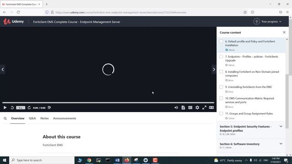Image resolution: width=292 pixels, height=164 pixels.
Task: Play the lecture video
Action: pyautogui.click(x=5, y=108)
